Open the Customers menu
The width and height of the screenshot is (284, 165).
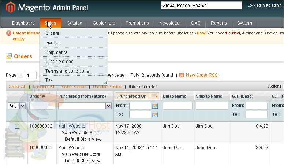[x=104, y=23]
